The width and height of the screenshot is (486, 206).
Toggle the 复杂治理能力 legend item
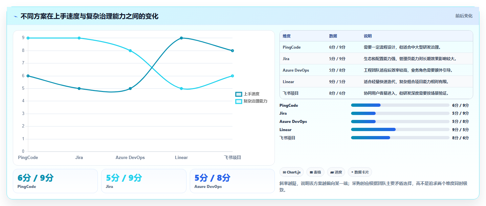252,101
